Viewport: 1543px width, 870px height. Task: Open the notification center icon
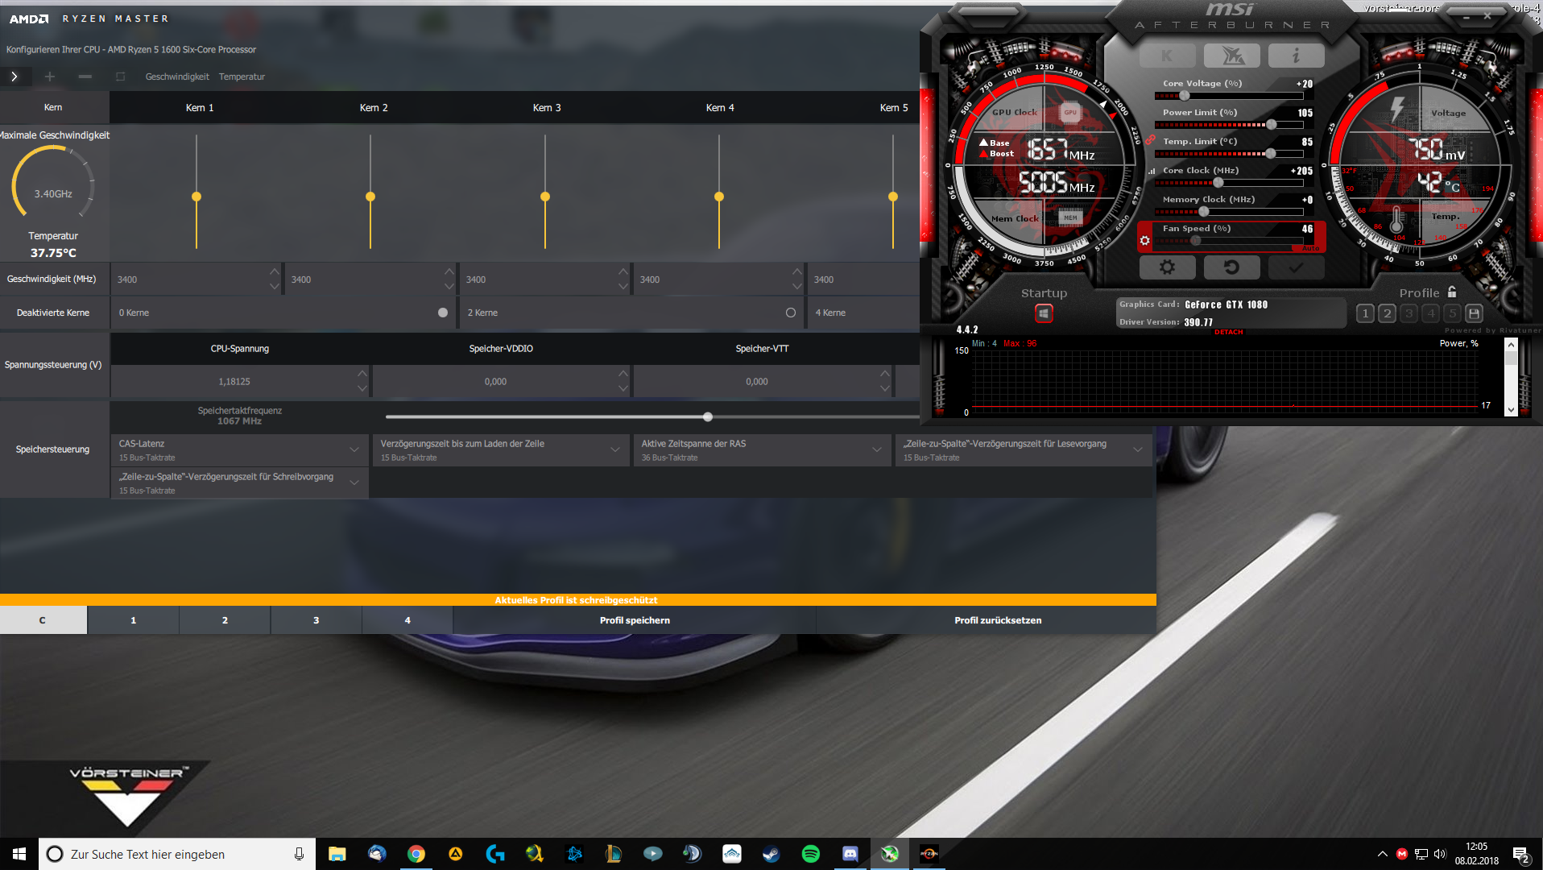click(x=1520, y=855)
